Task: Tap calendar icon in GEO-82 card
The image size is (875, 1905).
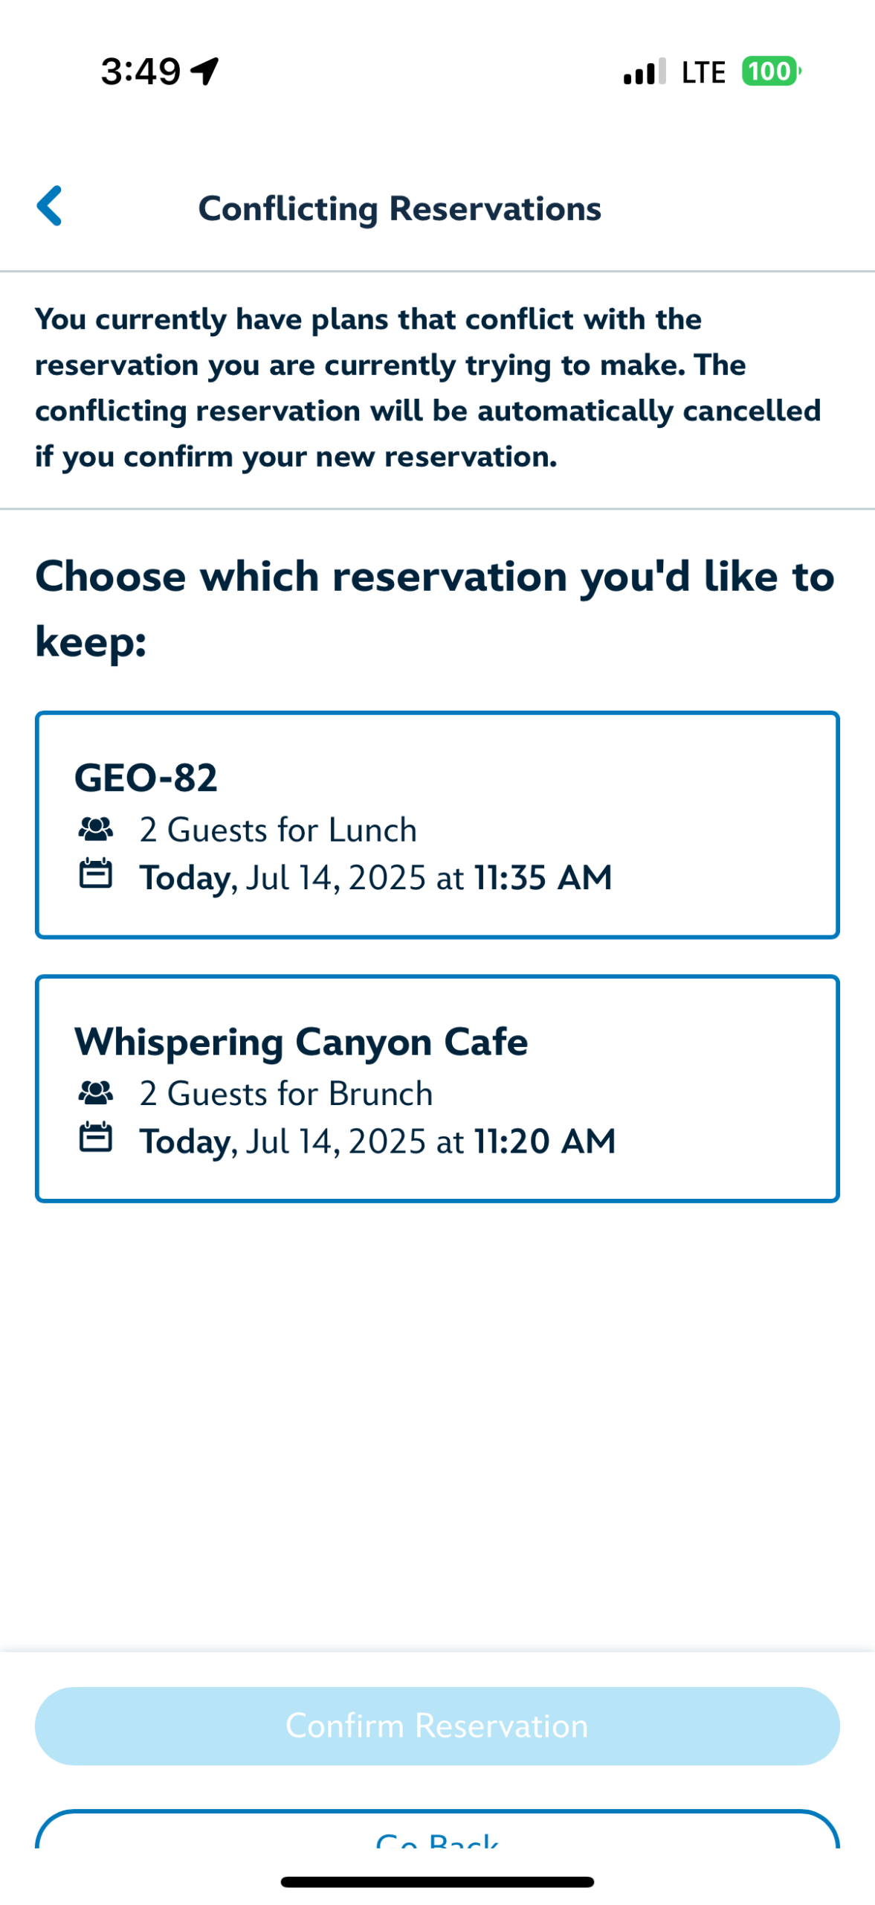Action: pyautogui.click(x=96, y=874)
